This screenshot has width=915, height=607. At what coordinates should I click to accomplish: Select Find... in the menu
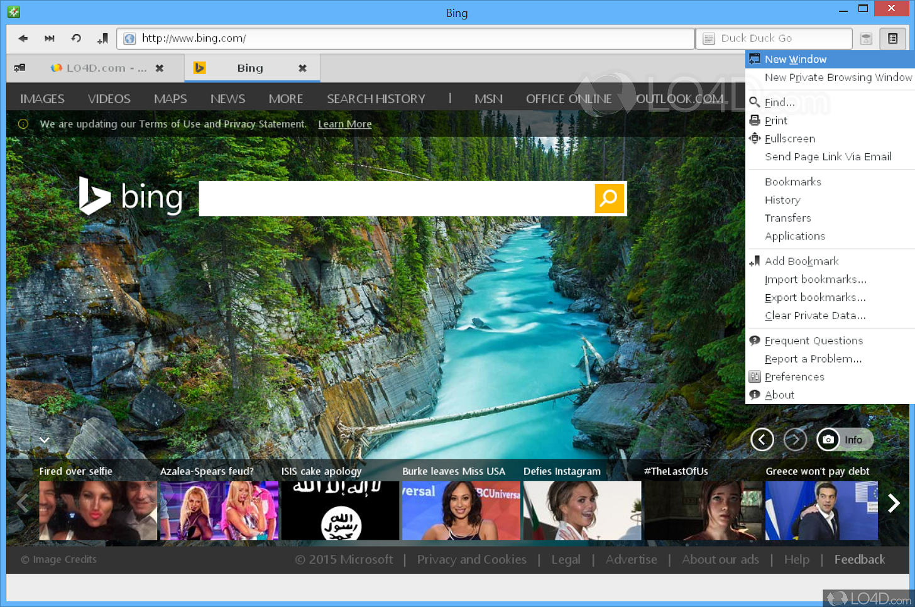click(830, 102)
